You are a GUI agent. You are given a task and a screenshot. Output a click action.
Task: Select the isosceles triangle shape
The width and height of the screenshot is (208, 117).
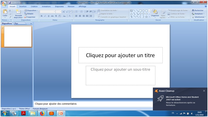click(131, 13)
